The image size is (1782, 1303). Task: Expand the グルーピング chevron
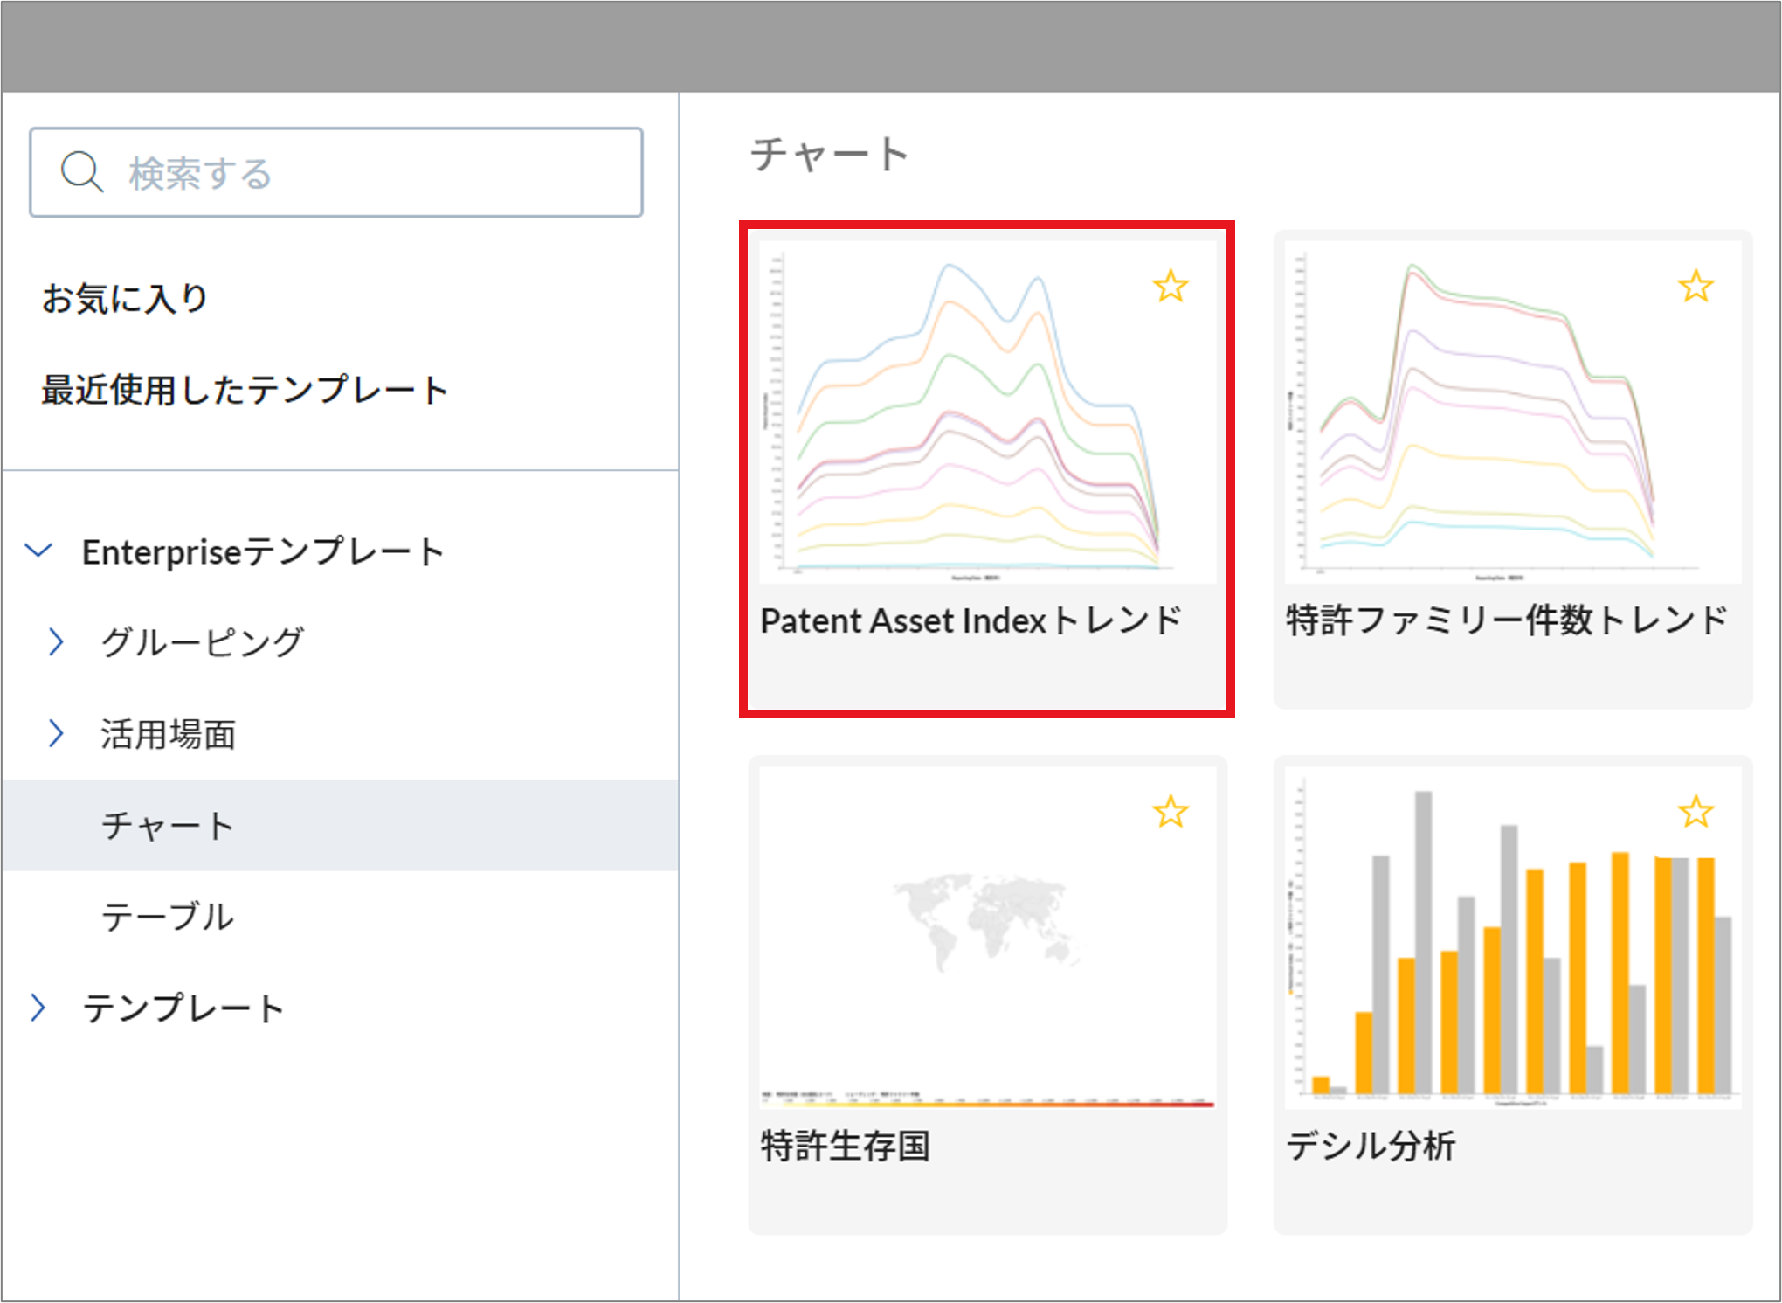pos(56,641)
